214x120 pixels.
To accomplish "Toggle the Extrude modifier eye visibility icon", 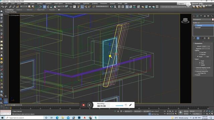I will pyautogui.click(x=194, y=26).
